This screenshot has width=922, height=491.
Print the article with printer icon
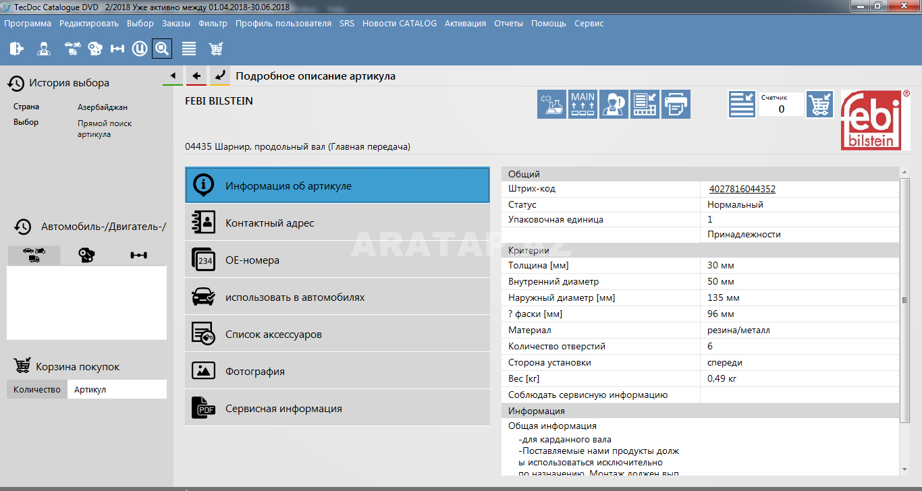tap(676, 105)
